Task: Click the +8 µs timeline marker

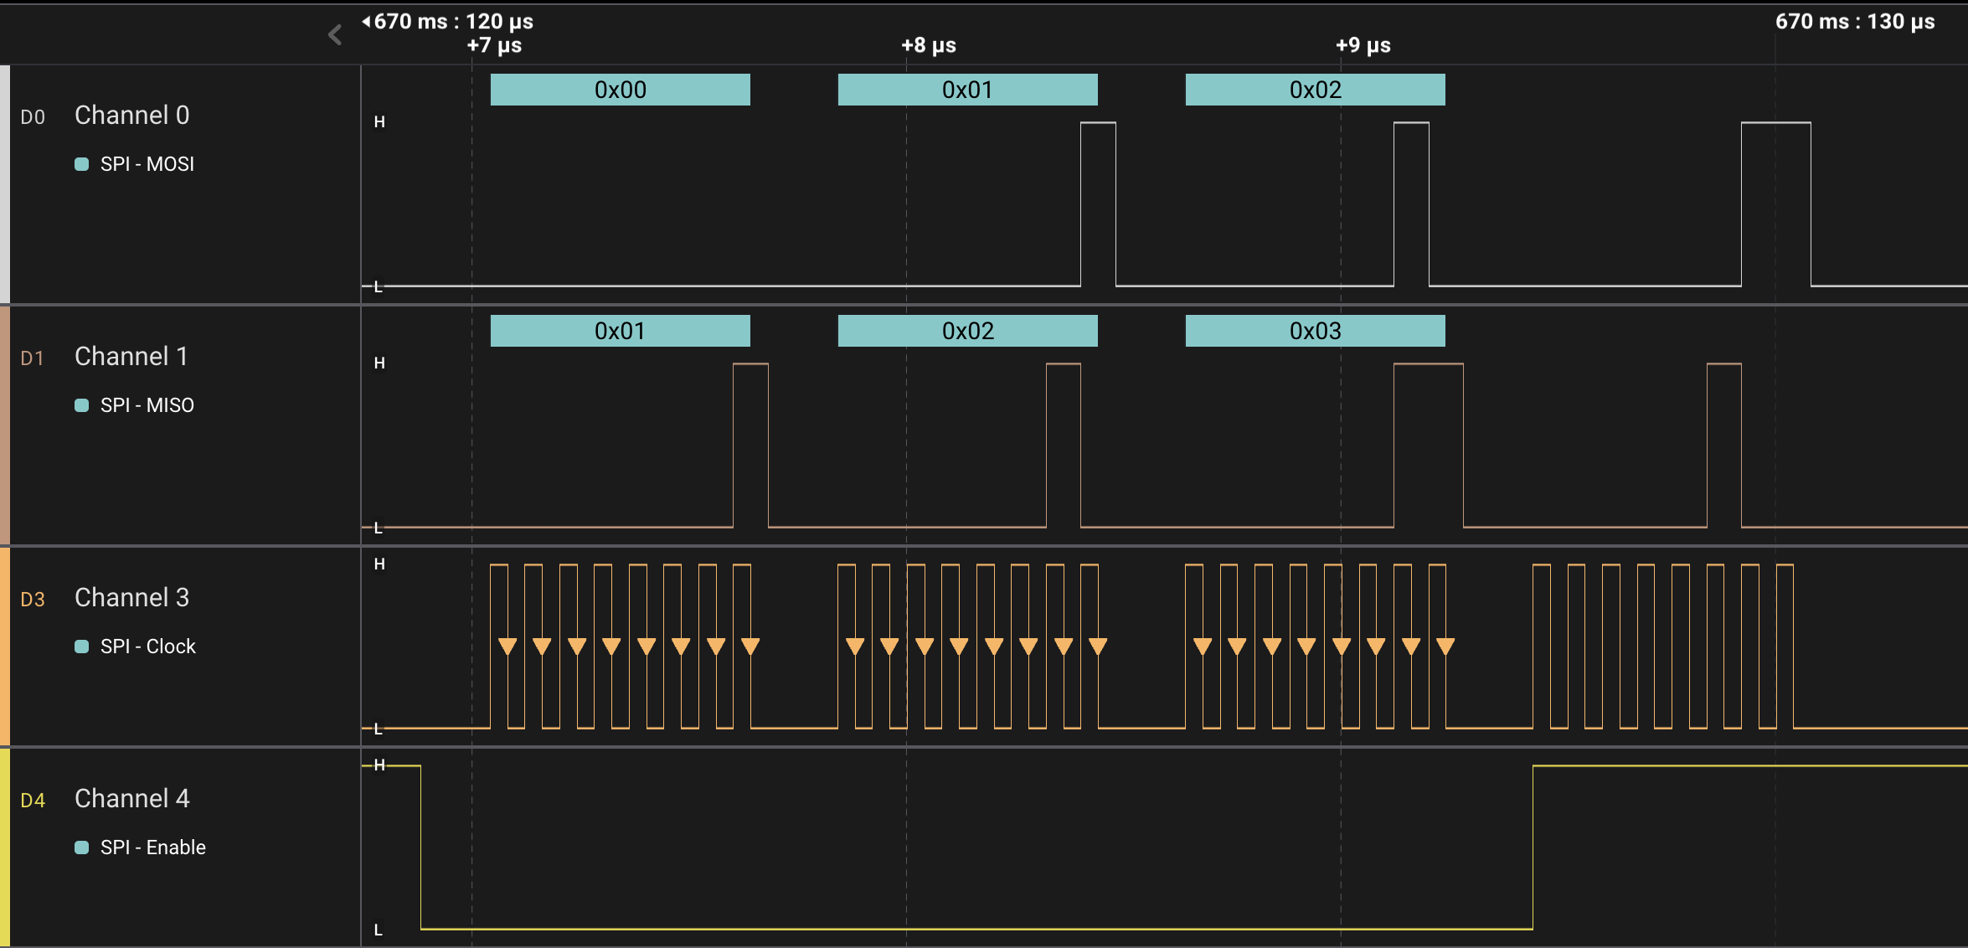Action: click(929, 45)
